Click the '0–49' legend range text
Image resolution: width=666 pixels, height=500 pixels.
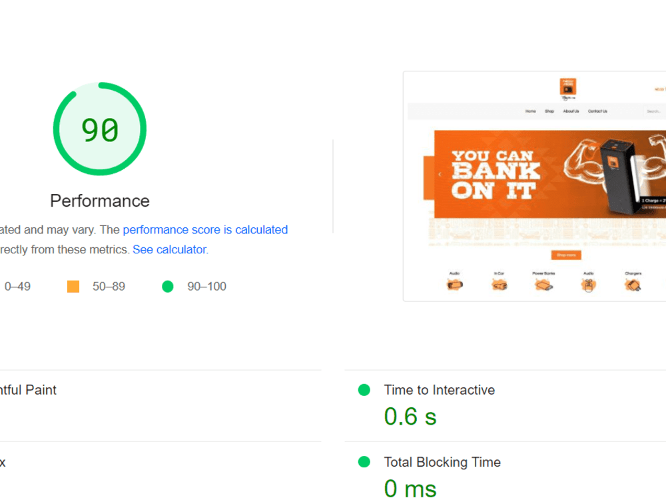tap(17, 287)
